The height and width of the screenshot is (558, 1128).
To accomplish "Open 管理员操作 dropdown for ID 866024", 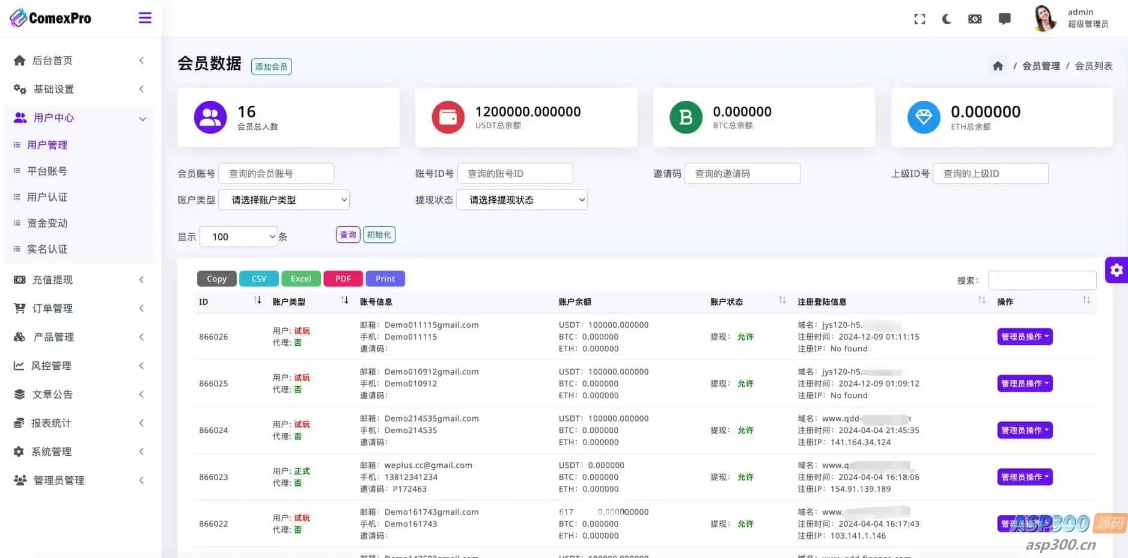I will [1025, 430].
